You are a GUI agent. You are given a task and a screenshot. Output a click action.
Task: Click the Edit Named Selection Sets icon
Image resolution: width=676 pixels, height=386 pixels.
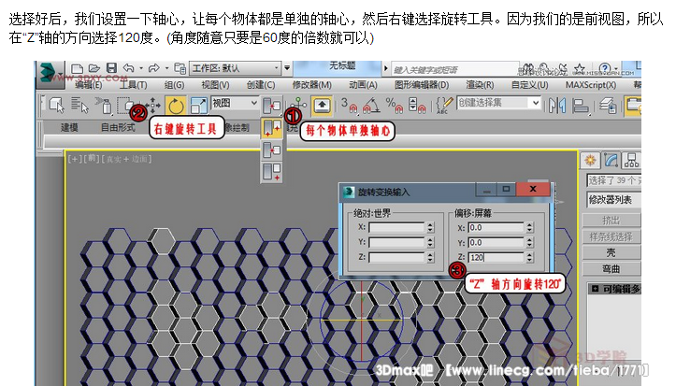444,106
